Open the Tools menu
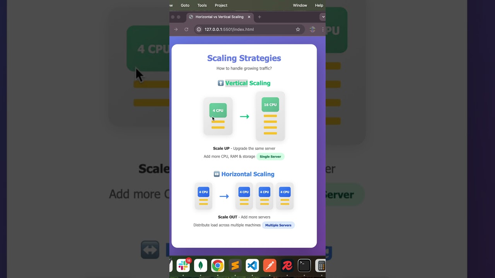Viewport: 495px width, 278px height. 202,5
